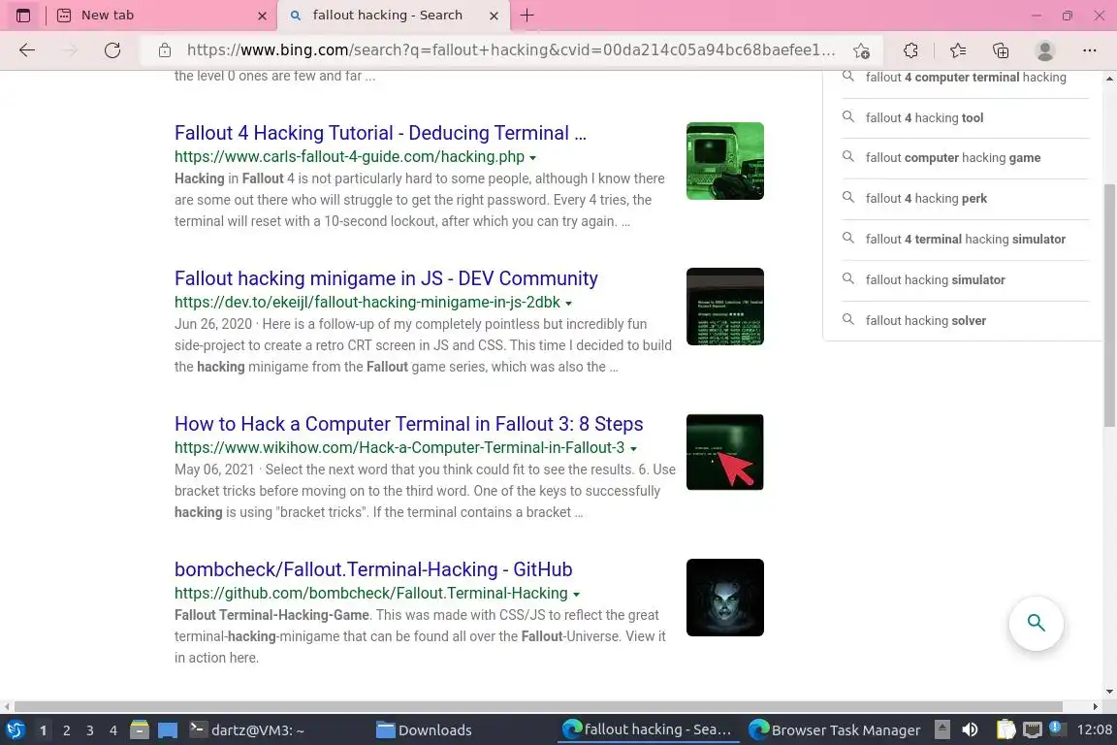Screen dimensions: 1117x745
Task: View site information lock icon
Action: click(x=165, y=50)
